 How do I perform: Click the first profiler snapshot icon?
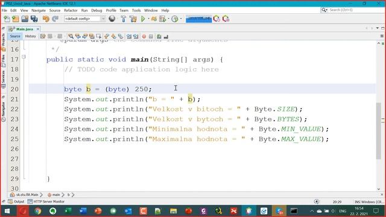coord(217,19)
